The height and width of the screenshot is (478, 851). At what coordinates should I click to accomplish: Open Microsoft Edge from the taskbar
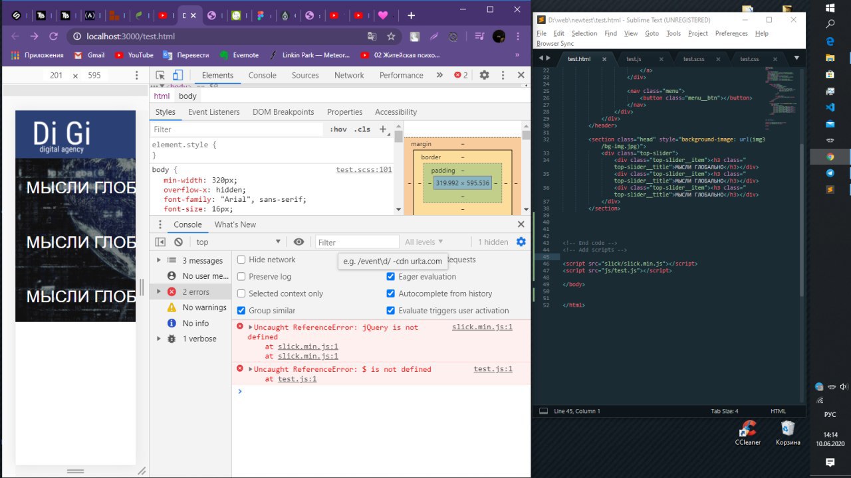coord(830,41)
